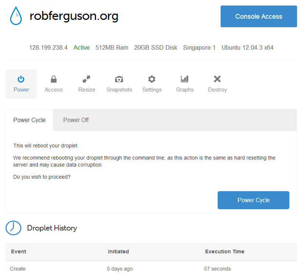
Task: Click the Ubuntu 12.04.3 x64 label
Action: coord(247,47)
